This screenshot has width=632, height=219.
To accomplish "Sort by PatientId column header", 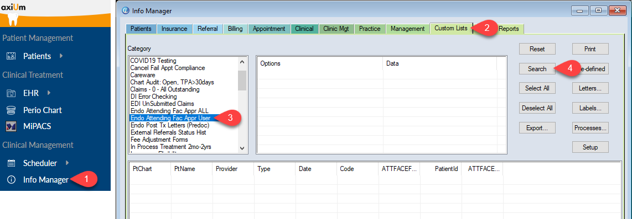I will point(441,169).
